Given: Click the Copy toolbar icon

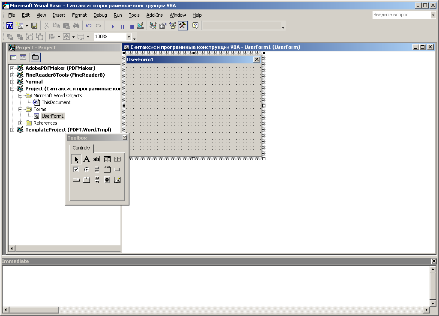Looking at the screenshot, I should [x=56, y=26].
